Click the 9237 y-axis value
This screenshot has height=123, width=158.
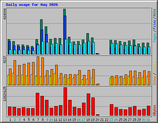[5, 60]
